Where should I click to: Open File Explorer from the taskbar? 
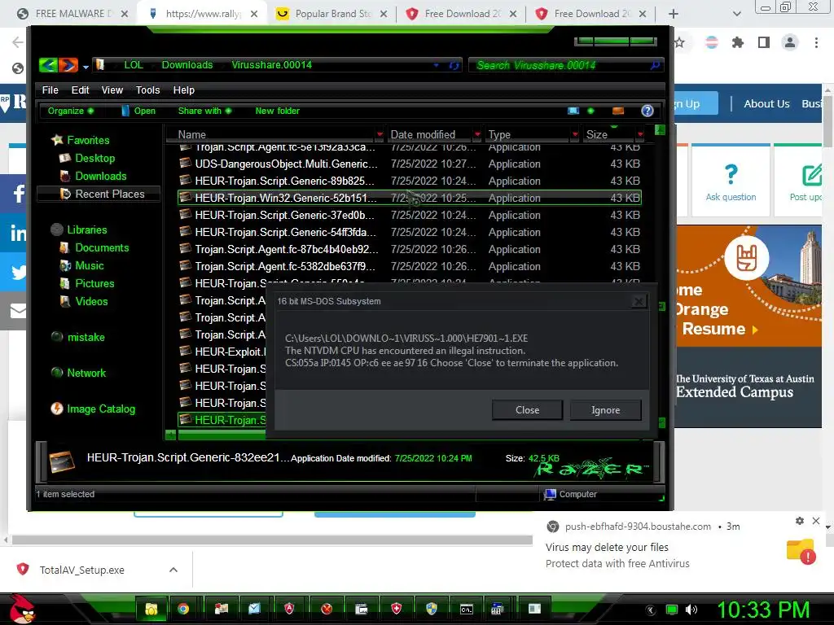click(151, 609)
